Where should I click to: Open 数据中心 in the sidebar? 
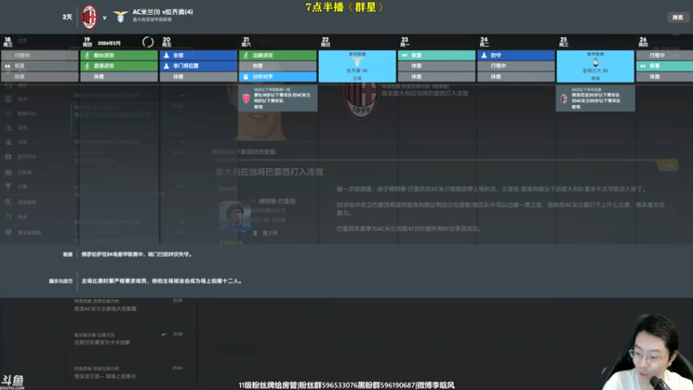(x=27, y=114)
